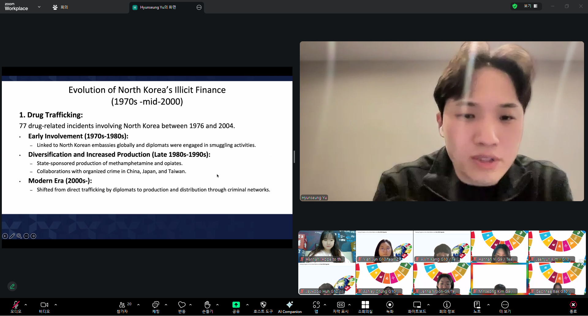
Task: Open Hyunseung Yu screen share options menu
Action: 199,7
